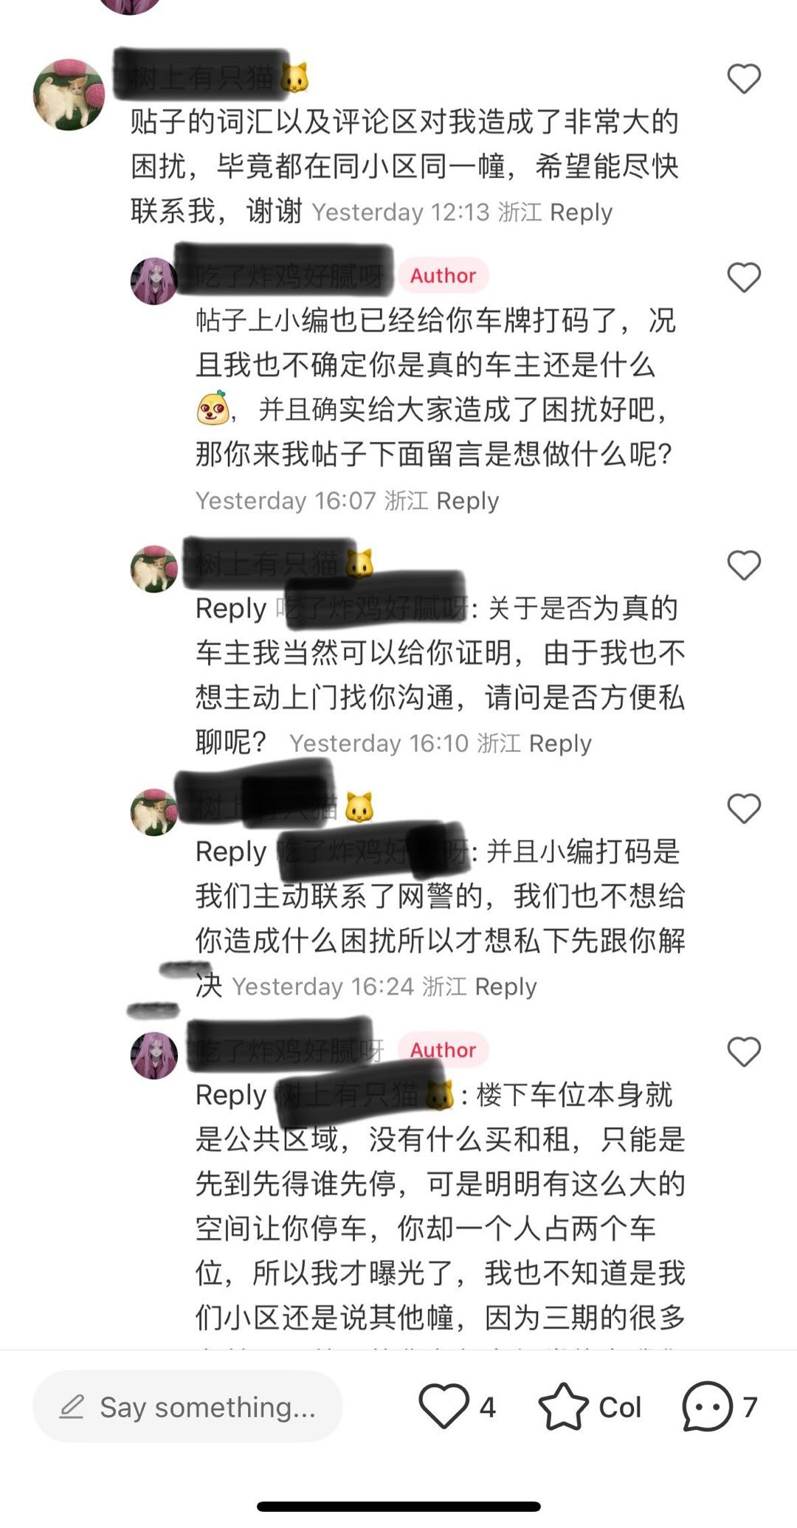This screenshot has height=1528, width=797.
Task: Tap the first Author badge label
Action: [444, 276]
